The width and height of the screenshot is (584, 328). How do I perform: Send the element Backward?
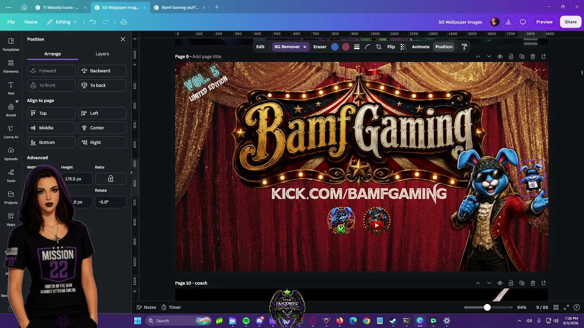click(x=102, y=71)
